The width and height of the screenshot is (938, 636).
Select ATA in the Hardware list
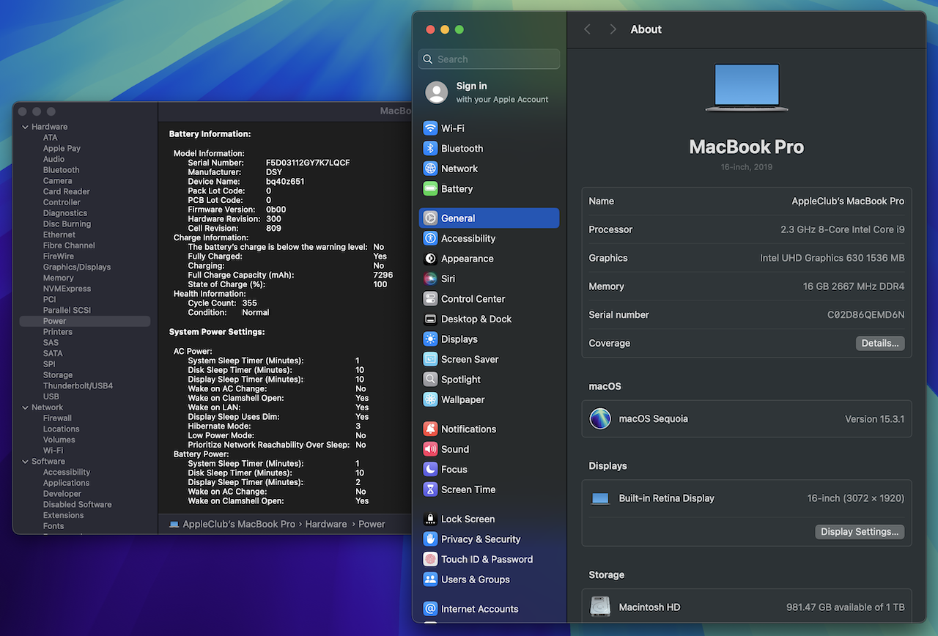[50, 138]
